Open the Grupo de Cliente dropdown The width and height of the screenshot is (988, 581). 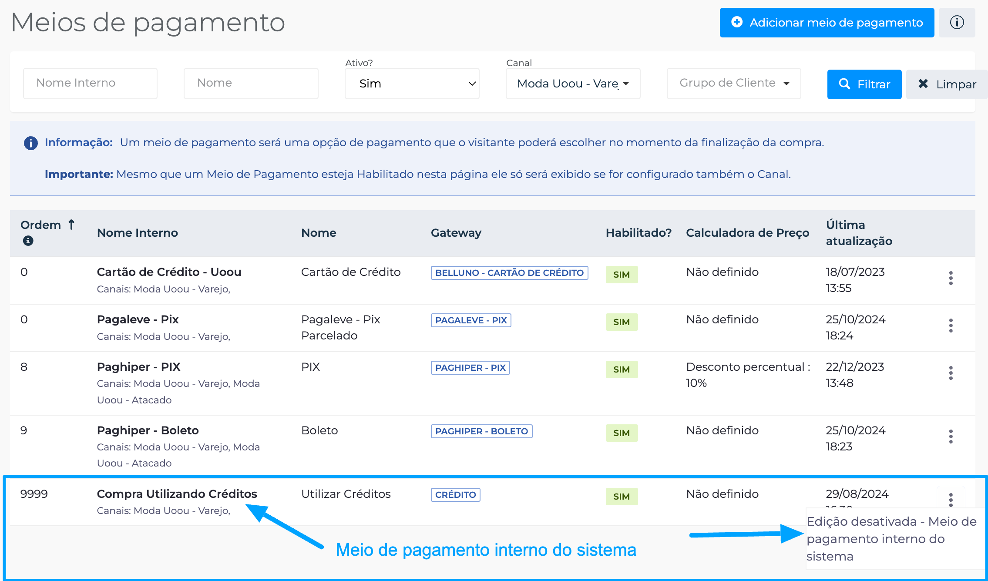click(x=734, y=83)
